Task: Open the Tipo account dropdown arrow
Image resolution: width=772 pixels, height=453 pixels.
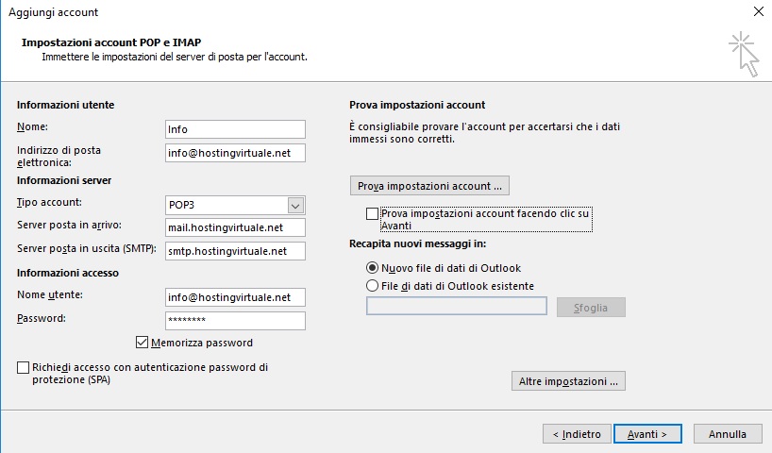Action: [x=295, y=206]
